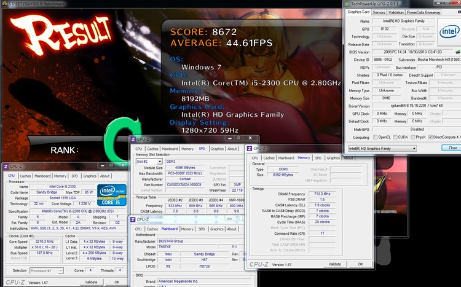
Task: Open the GPU selection dropdown in GPU-Z
Action: [382, 149]
